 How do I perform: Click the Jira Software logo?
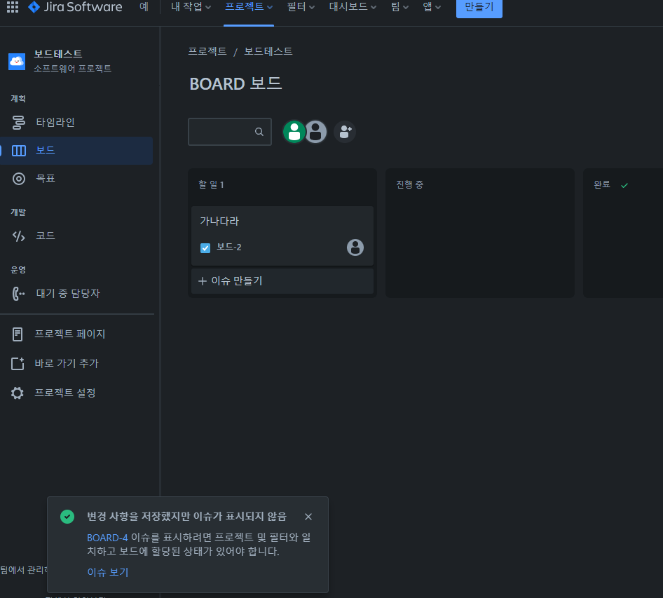coord(75,7)
